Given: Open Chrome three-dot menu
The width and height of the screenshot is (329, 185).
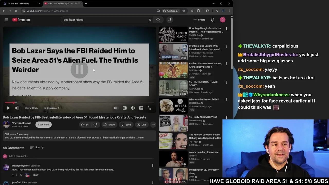Looking at the screenshot, I should 229,11.
